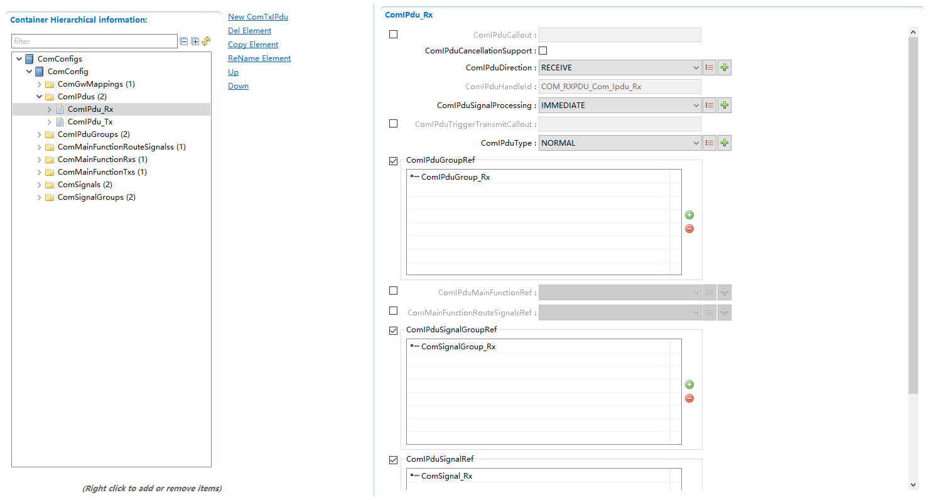Click the list icon next to ComIPduType
The image size is (933, 500).
tap(709, 143)
